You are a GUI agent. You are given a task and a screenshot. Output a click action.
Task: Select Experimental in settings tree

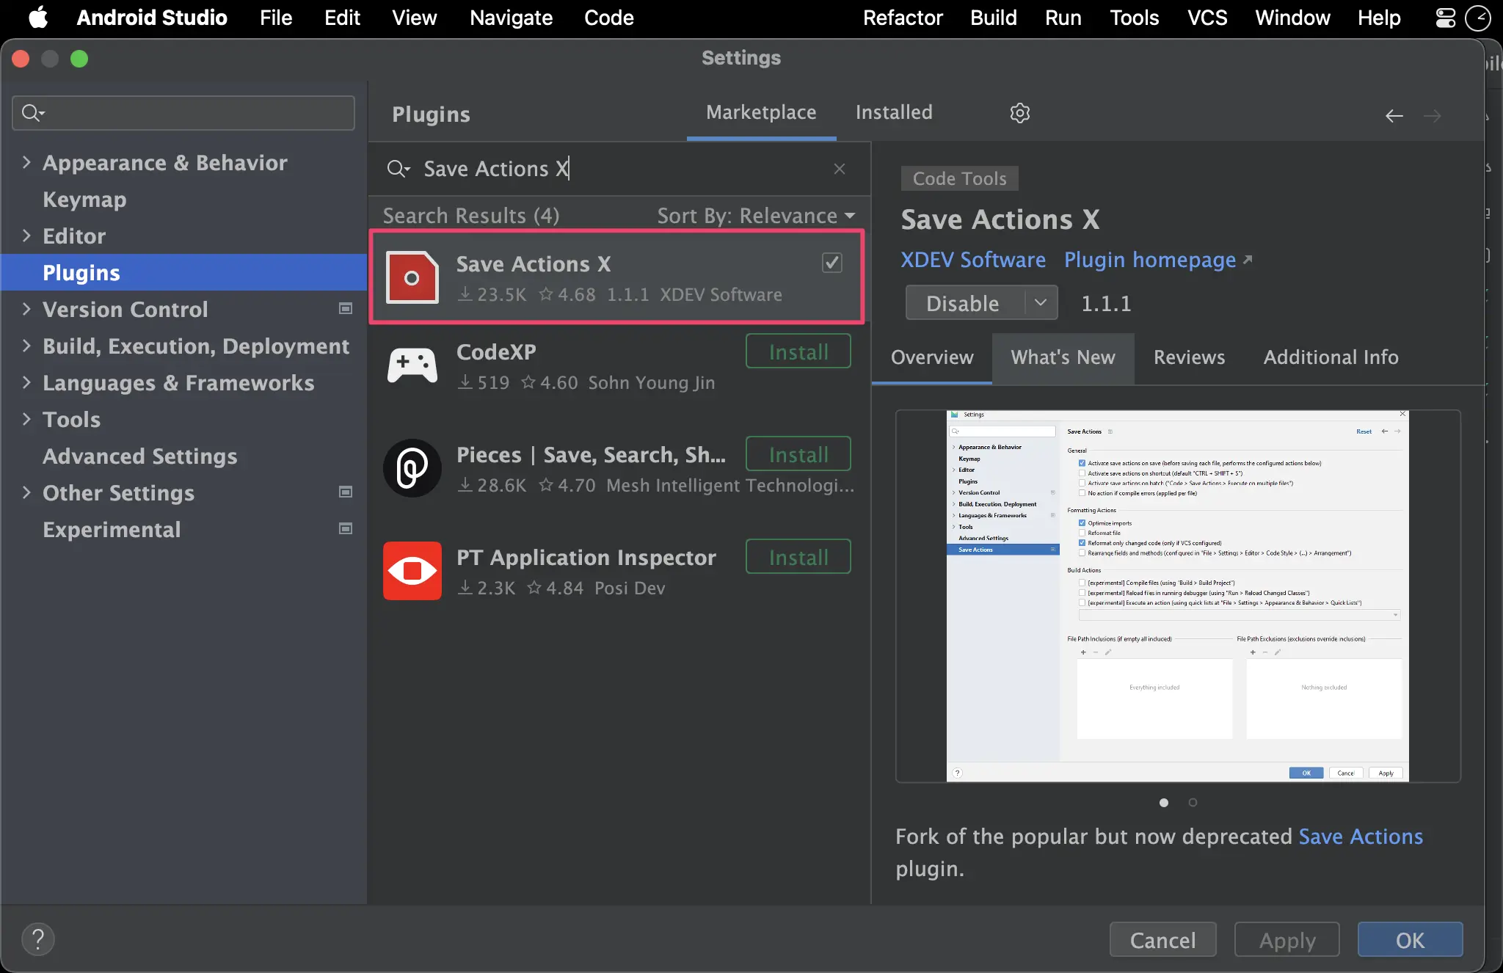112,529
